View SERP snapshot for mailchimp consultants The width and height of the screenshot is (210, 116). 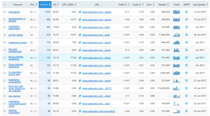click(x=186, y=81)
